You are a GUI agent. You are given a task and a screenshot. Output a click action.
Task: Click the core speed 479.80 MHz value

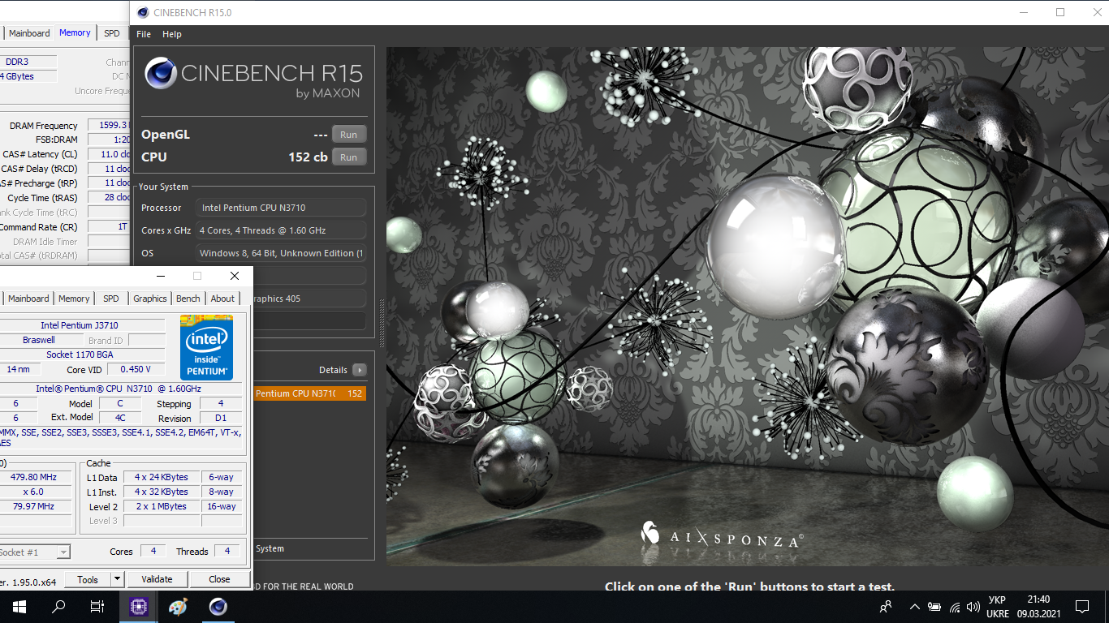[x=37, y=477]
